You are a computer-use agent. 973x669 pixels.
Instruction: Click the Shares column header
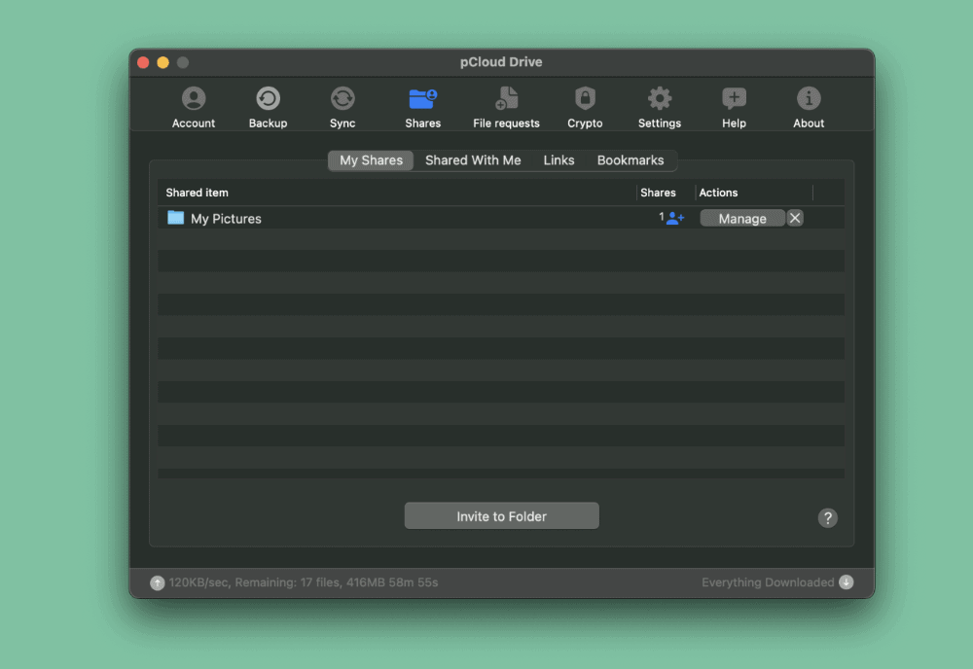658,193
